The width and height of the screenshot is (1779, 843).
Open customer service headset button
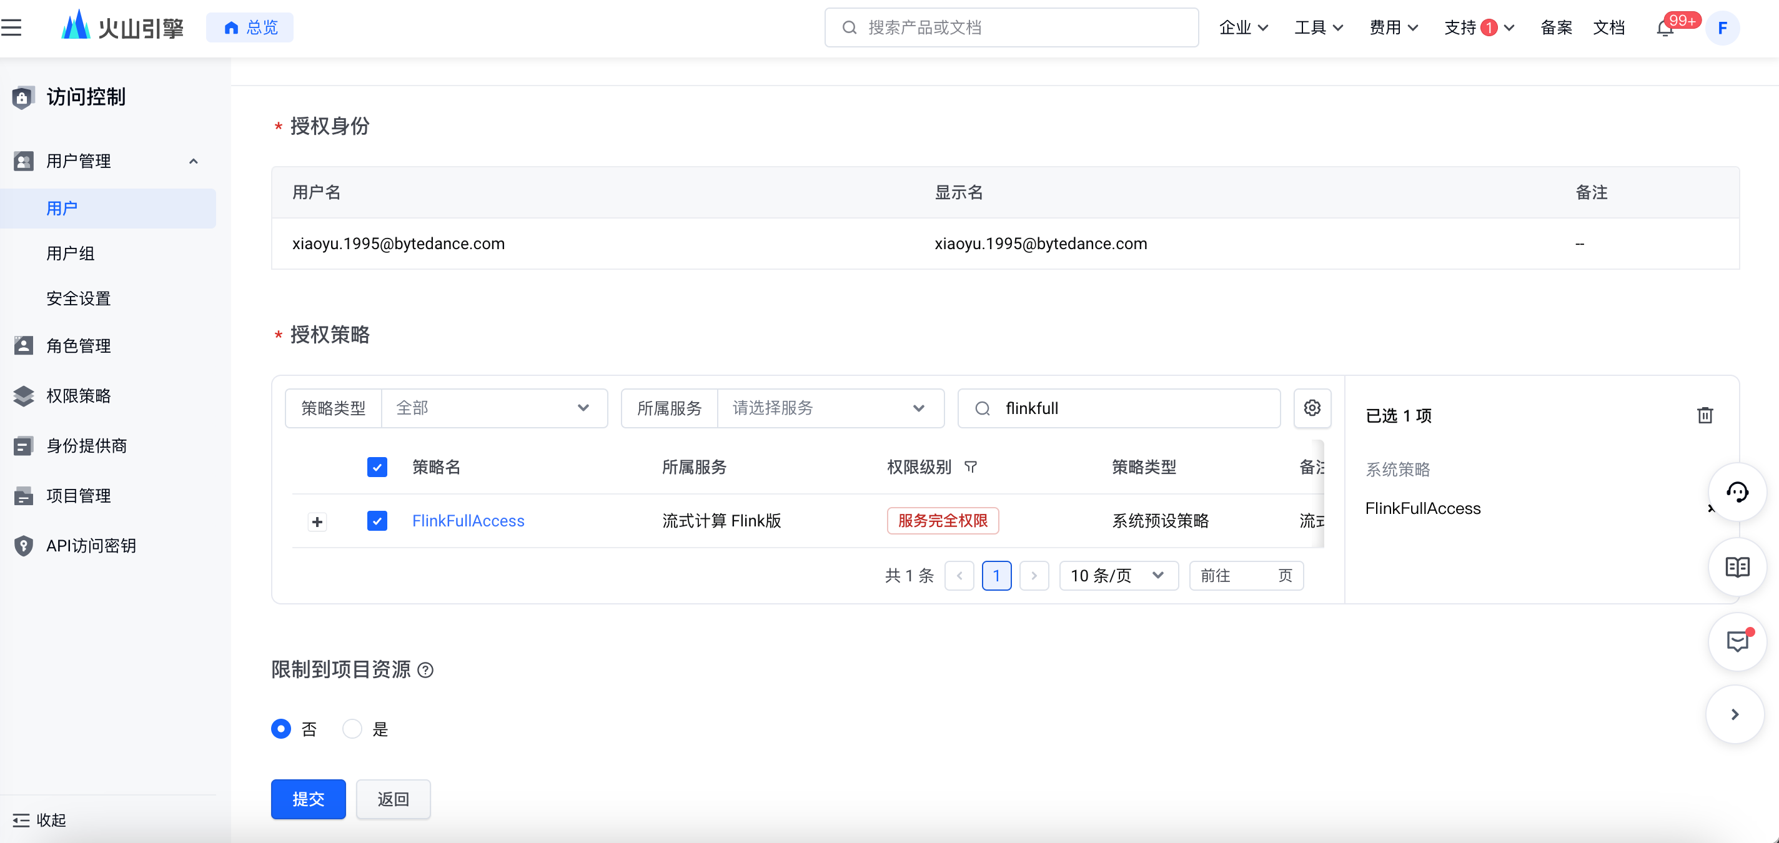(x=1738, y=492)
